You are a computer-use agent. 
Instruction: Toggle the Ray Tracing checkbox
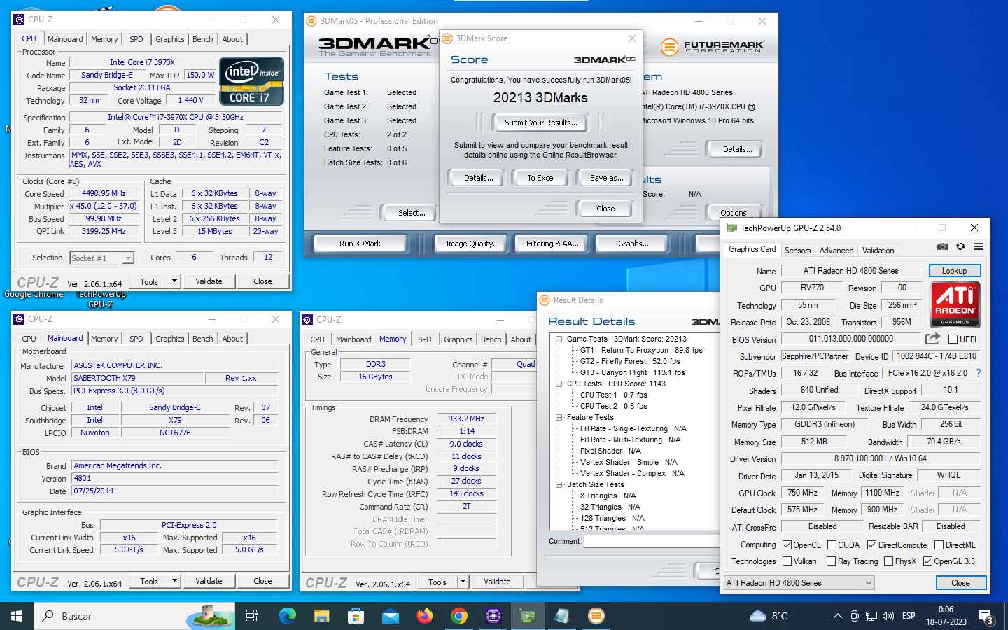(x=831, y=561)
